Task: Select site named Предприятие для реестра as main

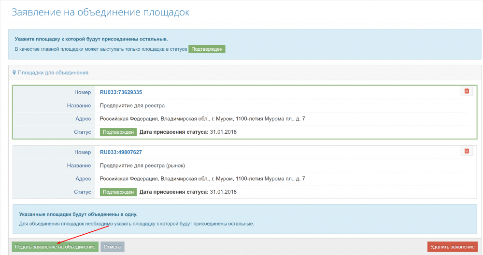Action: [x=132, y=105]
